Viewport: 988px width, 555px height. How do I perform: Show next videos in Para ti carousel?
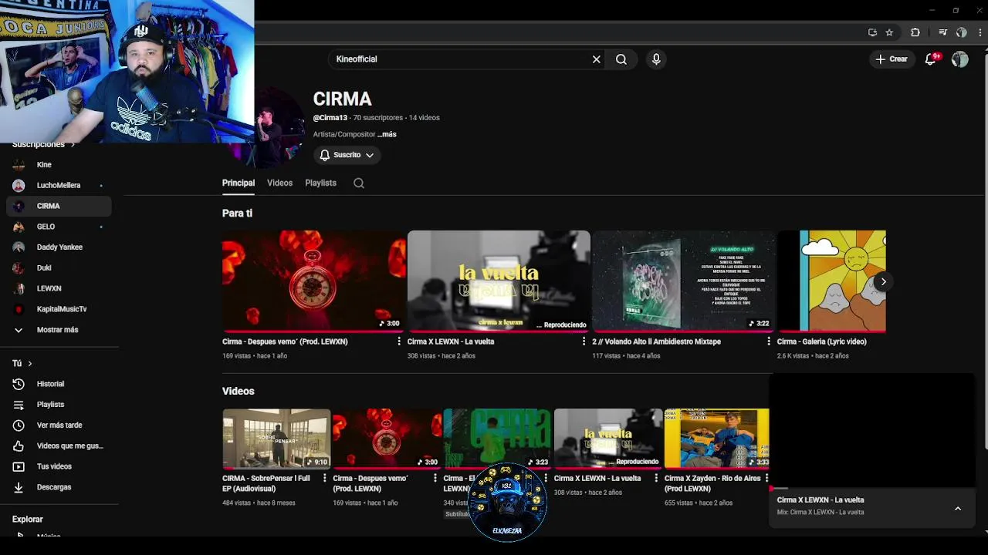883,281
